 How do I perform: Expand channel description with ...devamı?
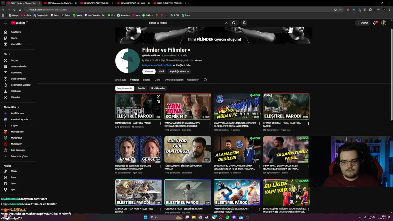coord(198,60)
